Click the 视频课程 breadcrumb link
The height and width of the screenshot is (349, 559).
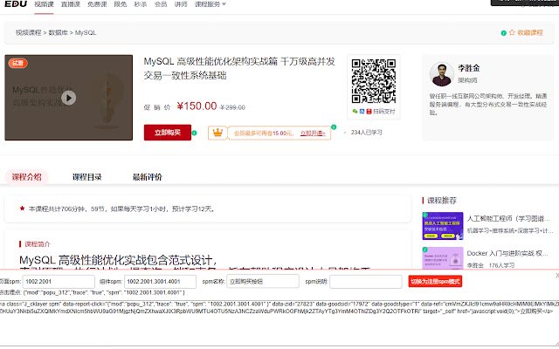pyautogui.click(x=29, y=32)
